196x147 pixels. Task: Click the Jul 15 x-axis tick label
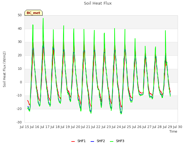click(x=24, y=127)
